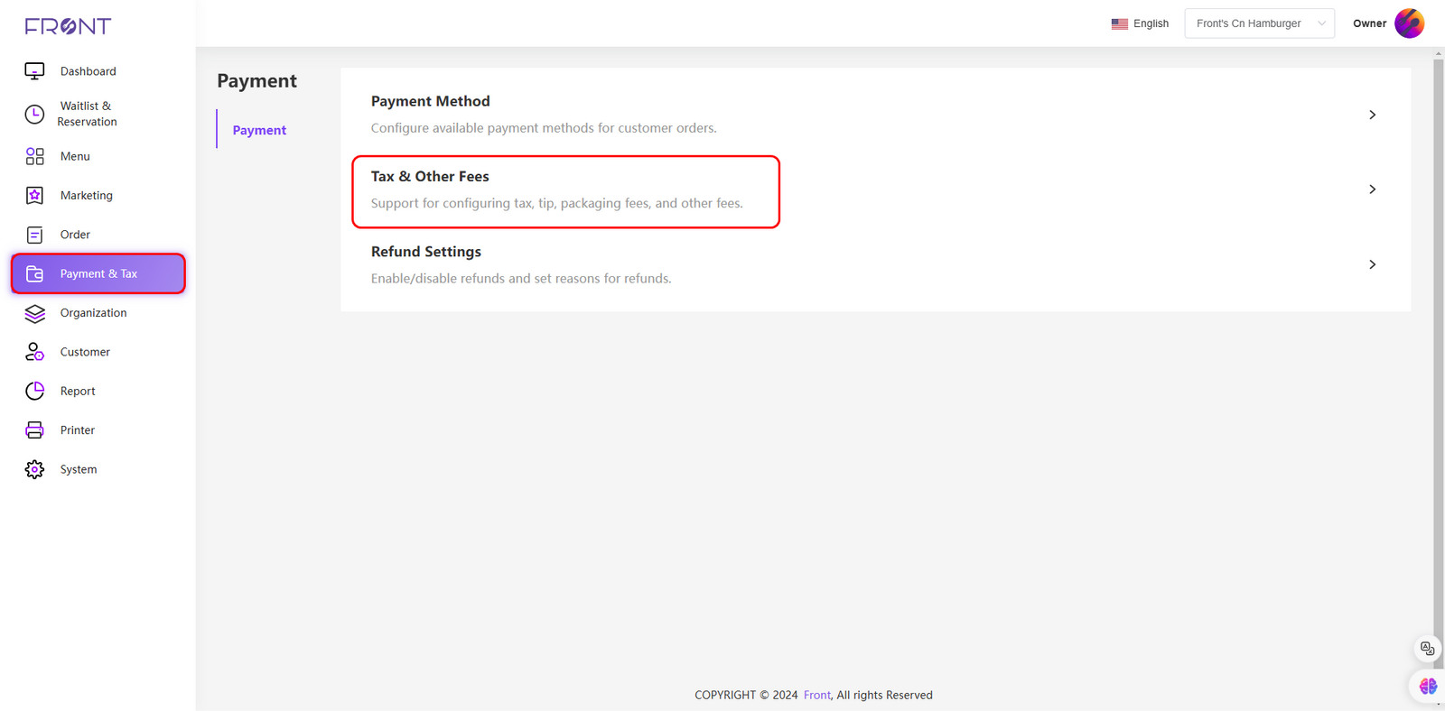Click the Marketing star icon
Screen dimensions: 1445x711
pos(34,196)
